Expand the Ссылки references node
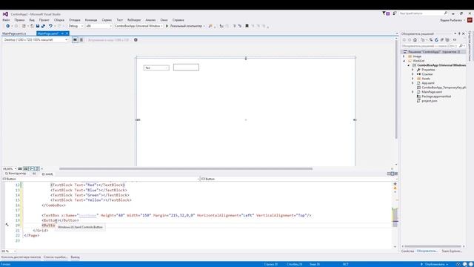 (x=413, y=74)
